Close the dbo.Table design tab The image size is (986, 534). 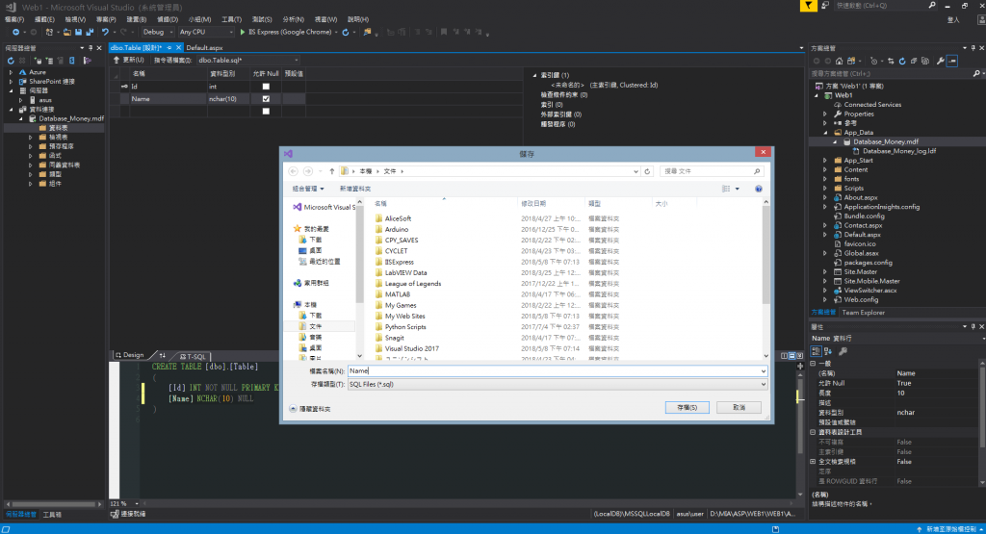[178, 48]
